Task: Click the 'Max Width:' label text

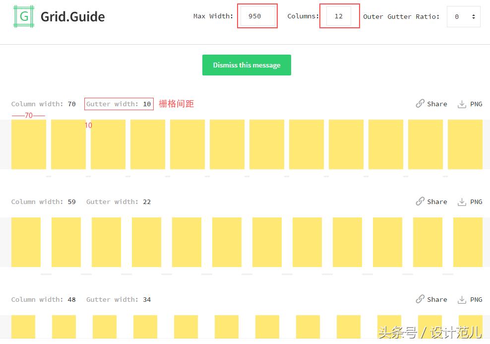Action: [x=213, y=16]
